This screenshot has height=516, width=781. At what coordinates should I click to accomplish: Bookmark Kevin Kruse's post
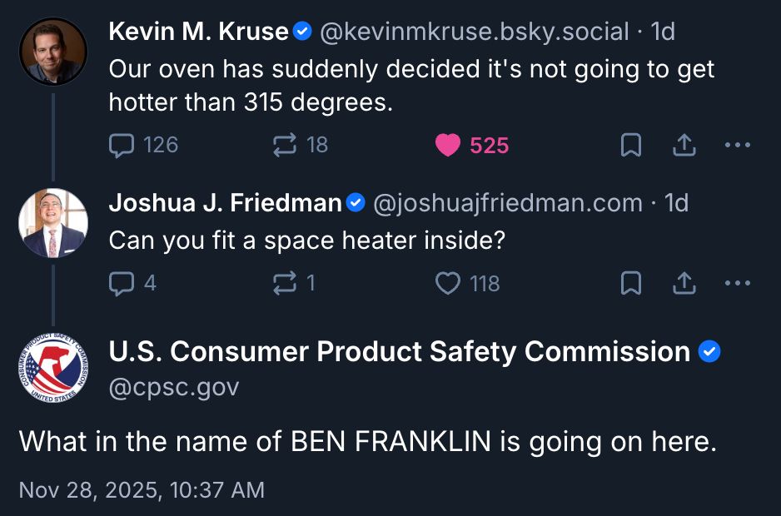[631, 145]
